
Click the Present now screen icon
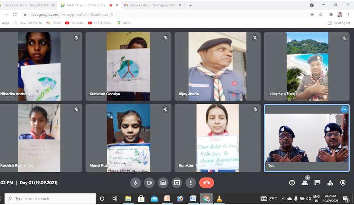(177, 183)
